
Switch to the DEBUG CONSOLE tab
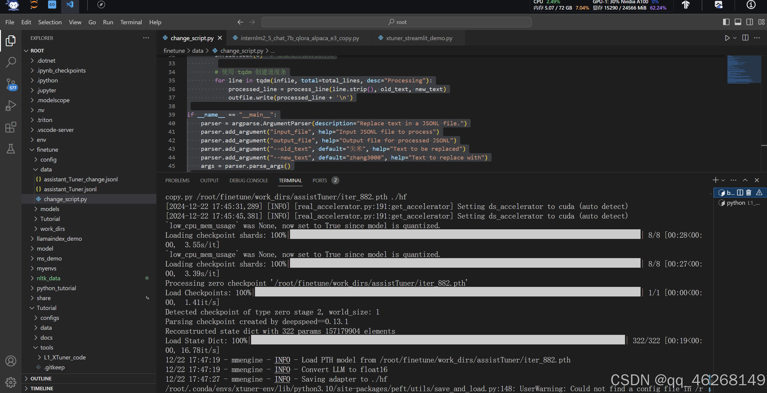point(249,180)
